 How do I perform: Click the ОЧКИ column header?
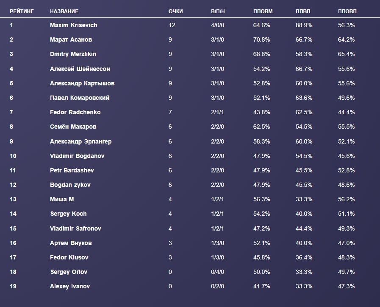point(175,11)
